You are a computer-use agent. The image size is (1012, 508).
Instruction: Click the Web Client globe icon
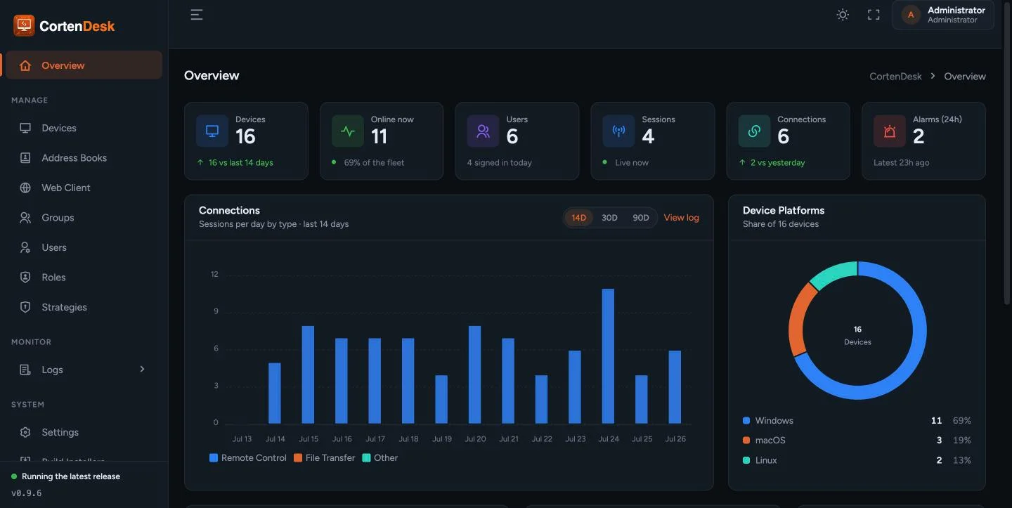(x=25, y=188)
